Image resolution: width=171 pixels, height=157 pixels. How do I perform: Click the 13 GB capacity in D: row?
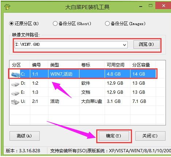[139, 83]
